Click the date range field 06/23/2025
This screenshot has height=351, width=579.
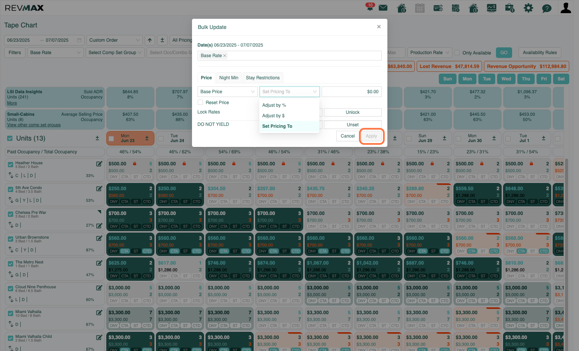(x=44, y=40)
